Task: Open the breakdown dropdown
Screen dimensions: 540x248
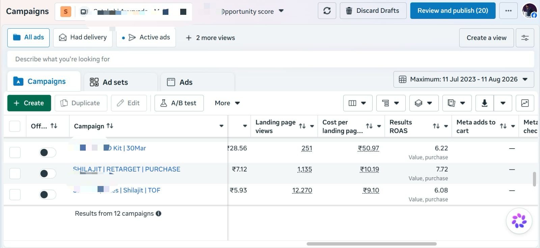Action: [424, 103]
